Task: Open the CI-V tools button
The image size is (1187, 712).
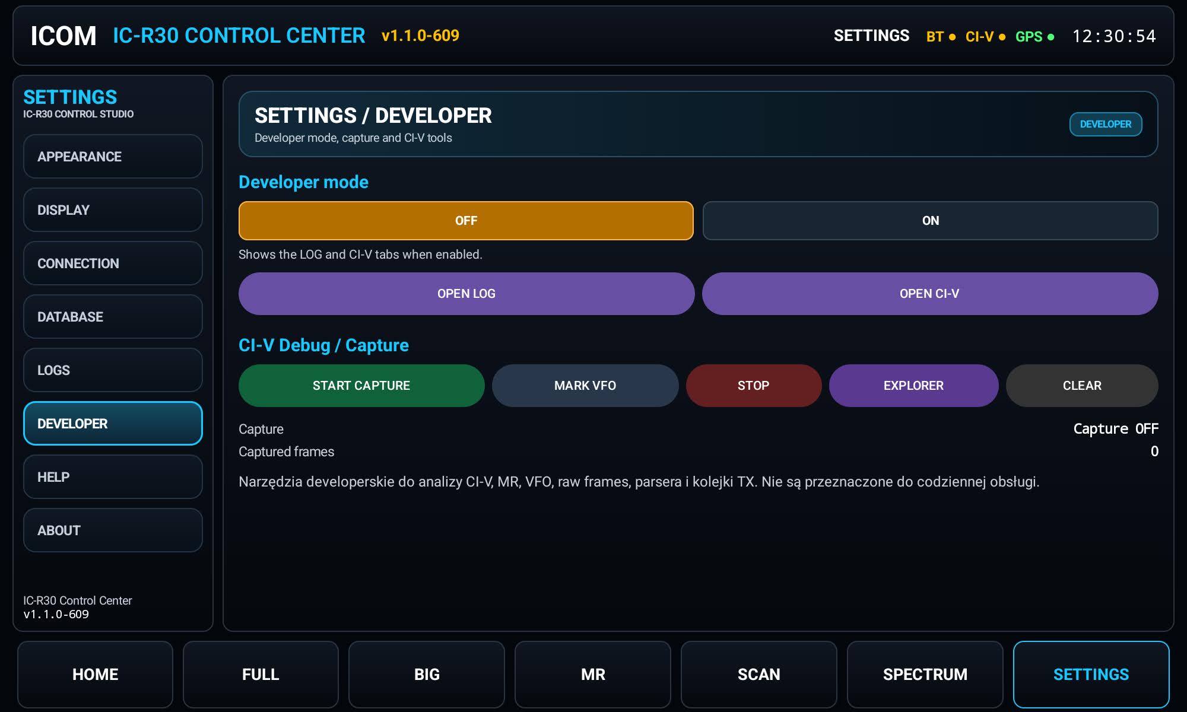Action: coord(930,294)
